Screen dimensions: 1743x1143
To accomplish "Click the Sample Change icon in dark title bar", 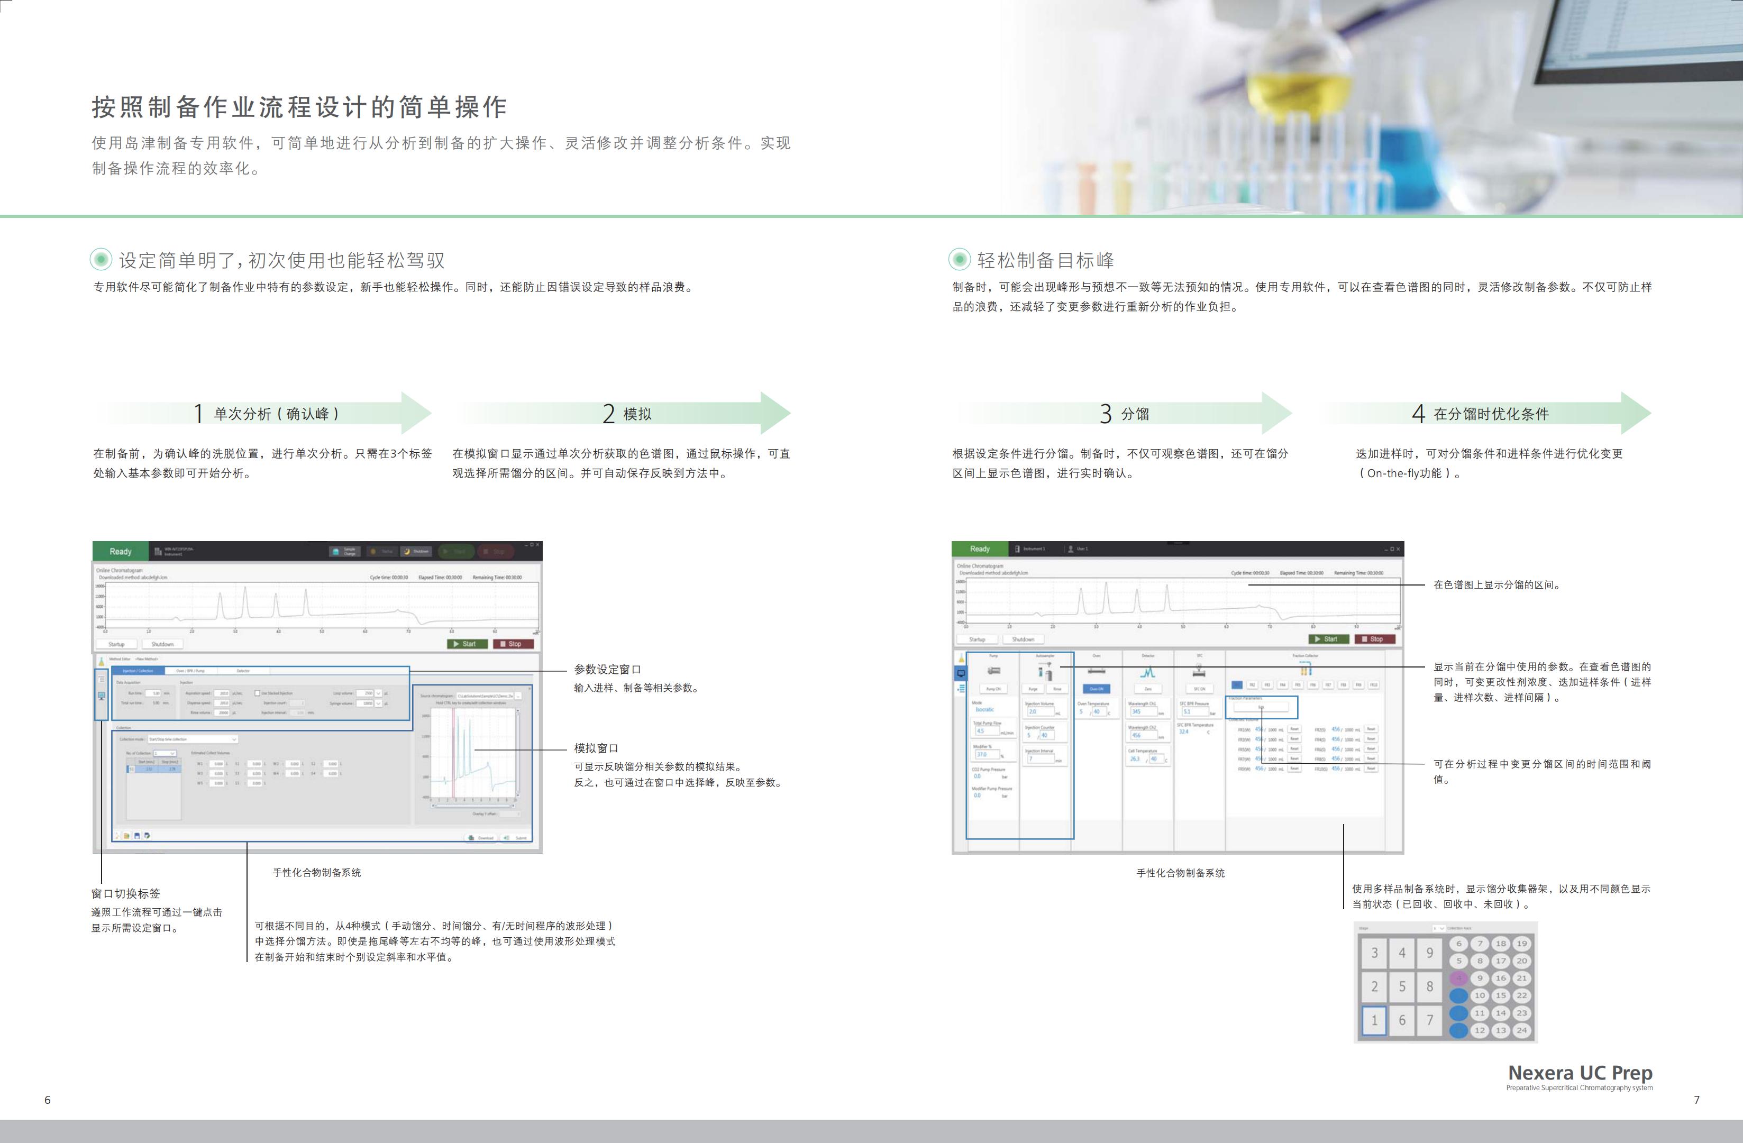I will tap(336, 551).
